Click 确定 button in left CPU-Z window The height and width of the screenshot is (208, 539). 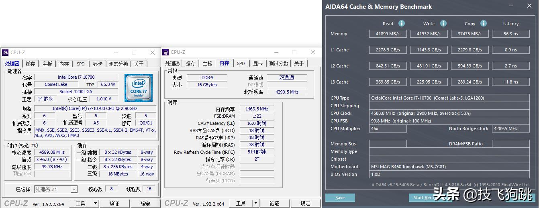coord(145,204)
